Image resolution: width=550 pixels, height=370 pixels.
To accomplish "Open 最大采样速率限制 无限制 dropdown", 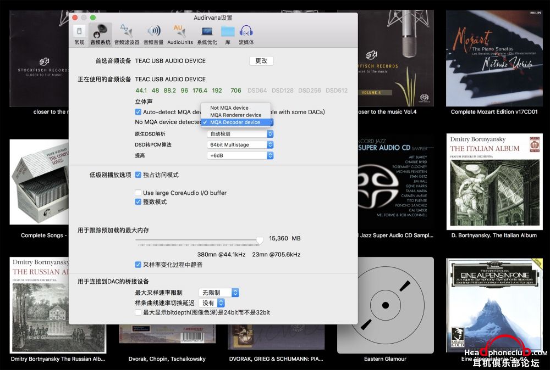I will click(219, 292).
